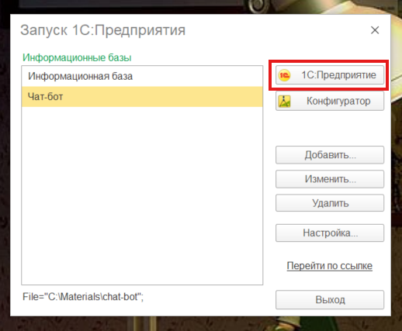Remove the selected base with Удалить
Viewport: 402px width, 331px height.
(330, 203)
